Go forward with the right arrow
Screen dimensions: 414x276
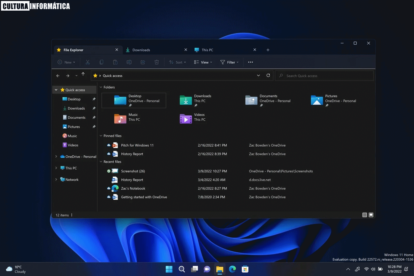click(68, 76)
